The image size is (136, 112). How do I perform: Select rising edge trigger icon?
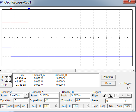click(x=105, y=96)
